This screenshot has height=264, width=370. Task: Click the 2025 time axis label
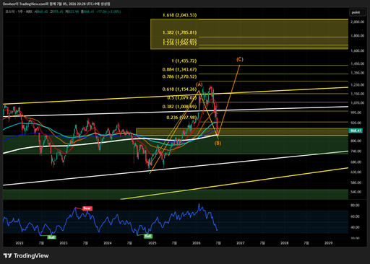152,243
